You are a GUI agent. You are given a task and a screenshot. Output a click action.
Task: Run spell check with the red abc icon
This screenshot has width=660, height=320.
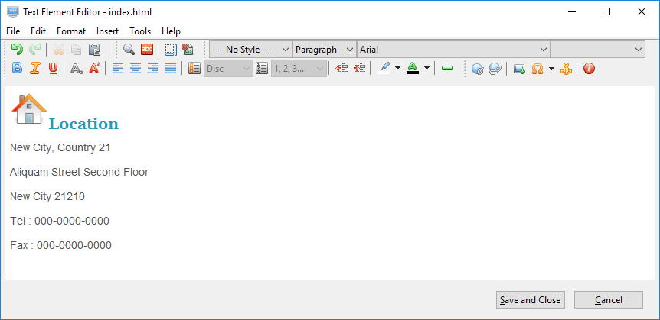[x=147, y=50]
